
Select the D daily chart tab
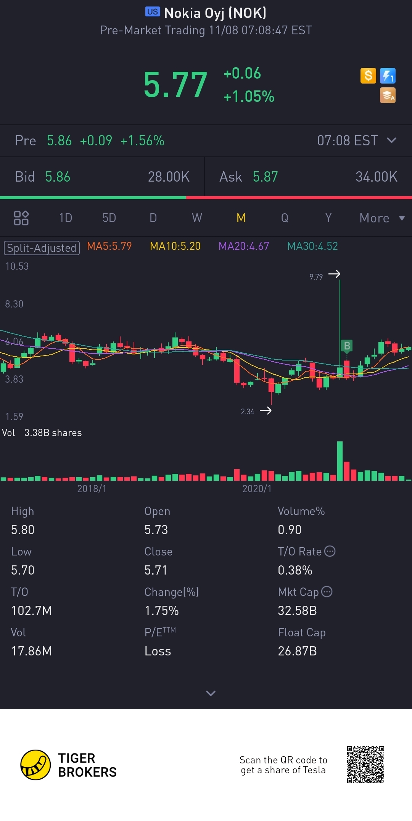coord(153,218)
